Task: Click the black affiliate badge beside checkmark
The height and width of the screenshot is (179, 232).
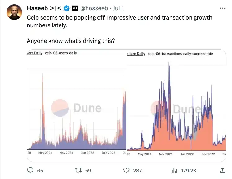Action: coord(75,8)
